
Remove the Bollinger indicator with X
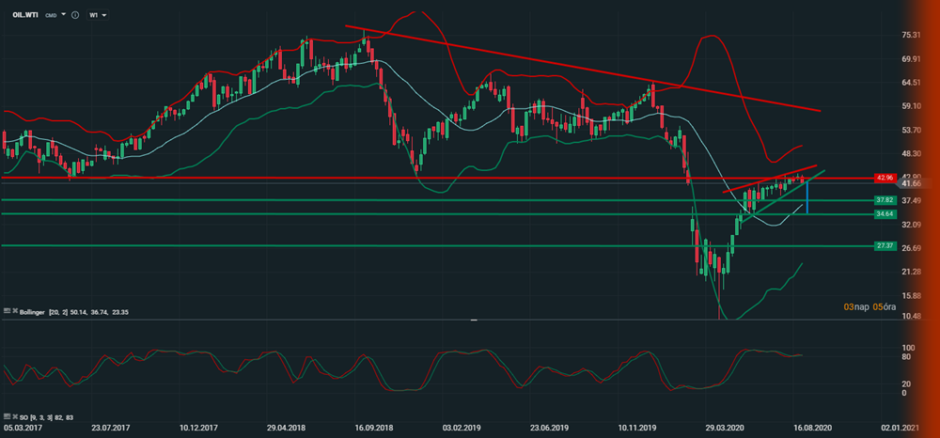coord(15,310)
